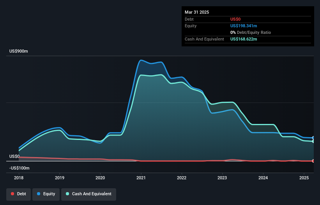Click the US$900m y-axis label
The height and width of the screenshot is (205, 320).
tap(19, 51)
